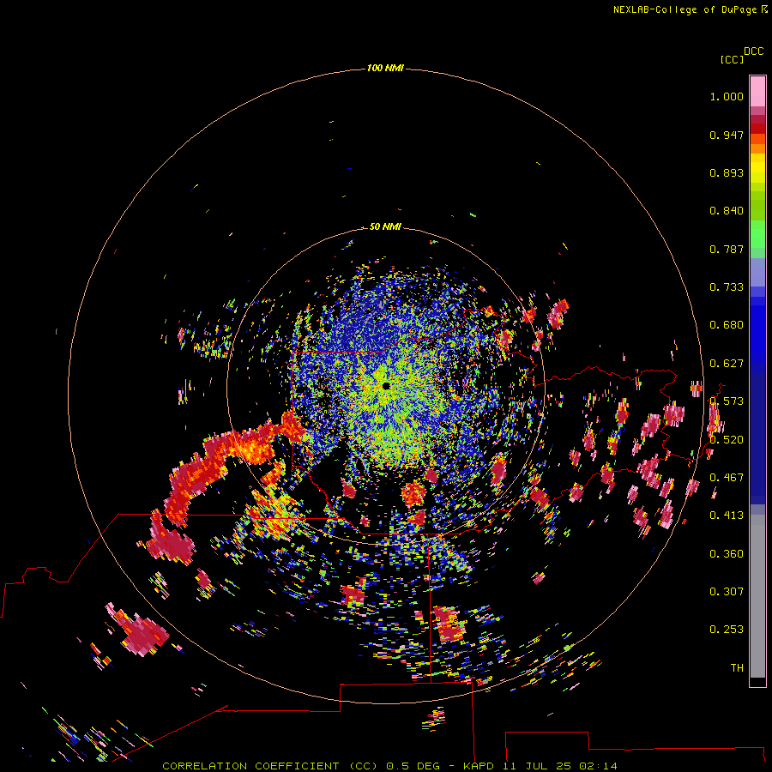Click the 0.360 scale value
The width and height of the screenshot is (772, 772).
(x=727, y=554)
